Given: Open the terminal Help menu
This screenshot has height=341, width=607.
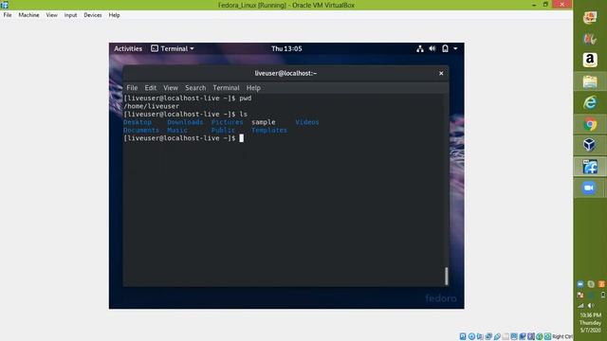Looking at the screenshot, I should pos(253,88).
